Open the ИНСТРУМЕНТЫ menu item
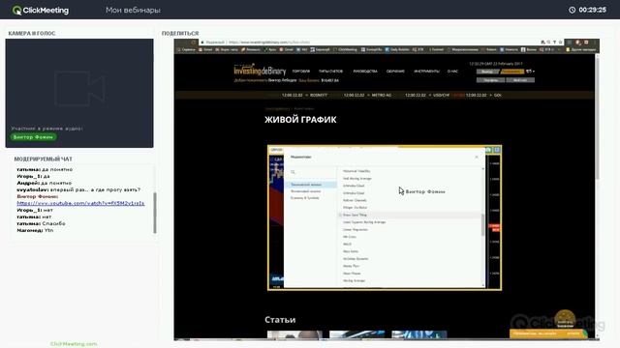This screenshot has height=348, width=620. click(426, 72)
